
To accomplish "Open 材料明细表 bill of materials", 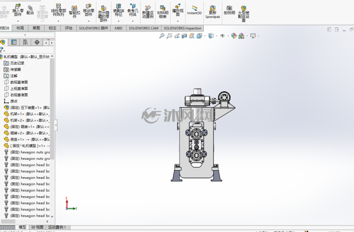I will [163, 12].
